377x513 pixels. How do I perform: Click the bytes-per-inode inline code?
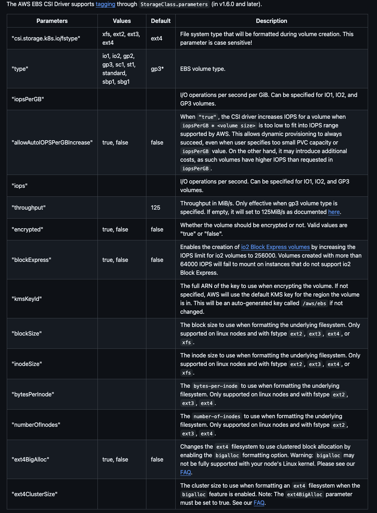pyautogui.click(x=215, y=386)
